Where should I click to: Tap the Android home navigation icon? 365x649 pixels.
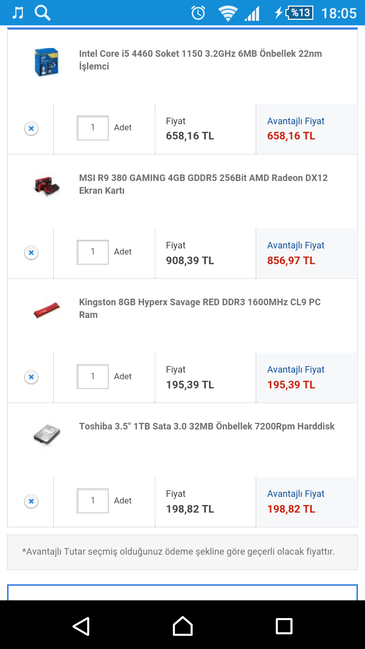pos(182,626)
